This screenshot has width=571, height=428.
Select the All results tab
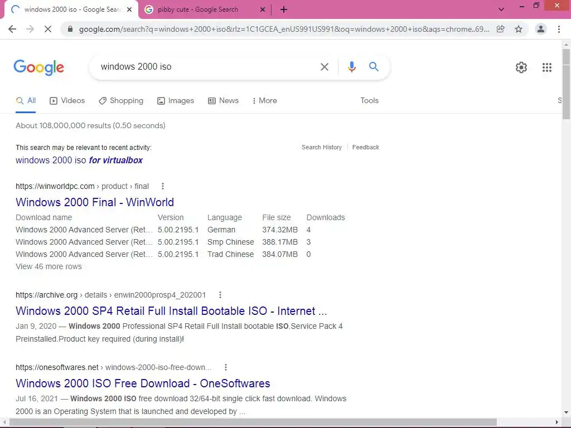(x=26, y=100)
